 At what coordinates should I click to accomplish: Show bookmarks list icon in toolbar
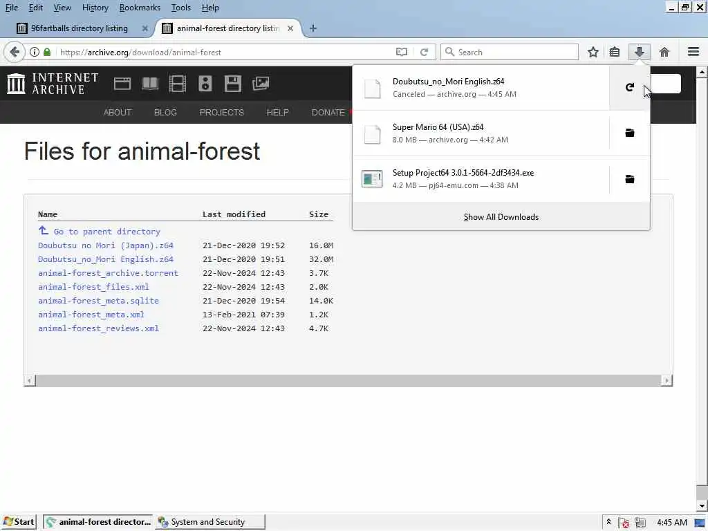tap(615, 52)
